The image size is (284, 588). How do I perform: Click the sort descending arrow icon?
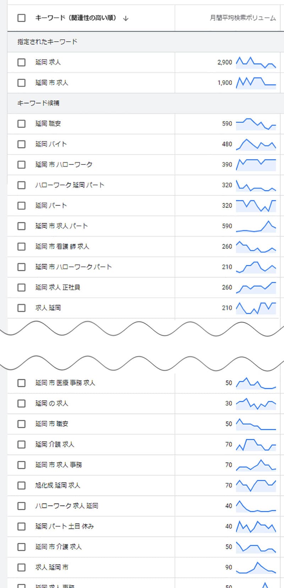tap(125, 18)
